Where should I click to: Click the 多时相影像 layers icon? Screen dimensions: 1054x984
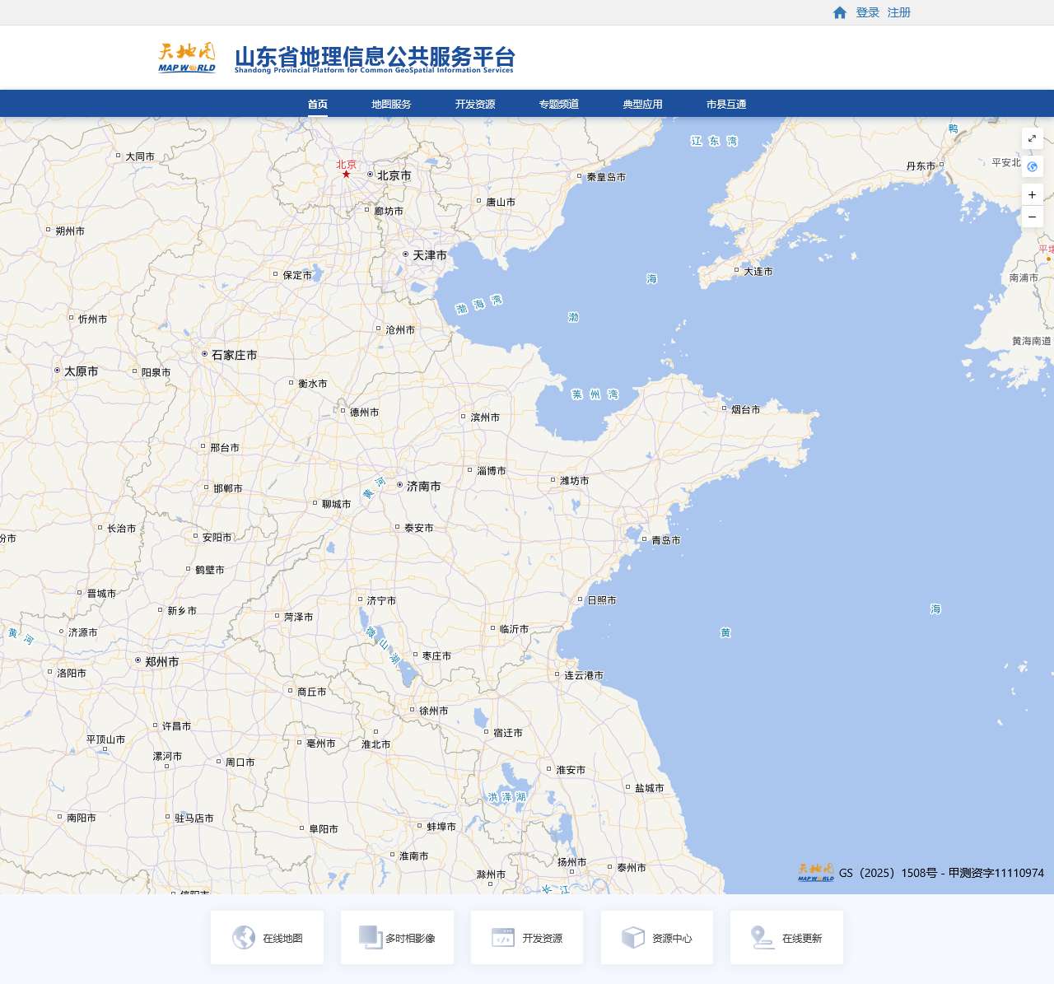(x=371, y=937)
